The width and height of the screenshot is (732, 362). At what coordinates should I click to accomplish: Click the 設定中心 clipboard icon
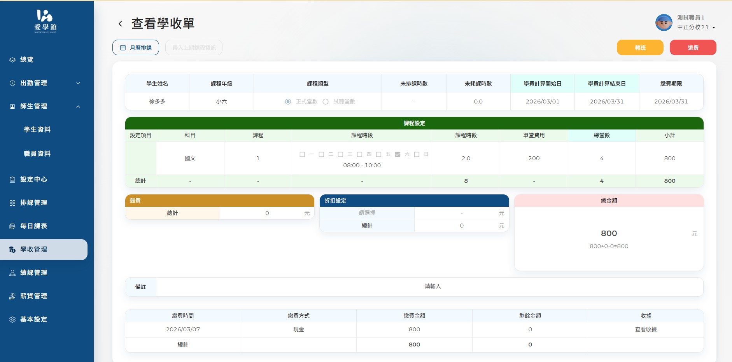(12, 179)
